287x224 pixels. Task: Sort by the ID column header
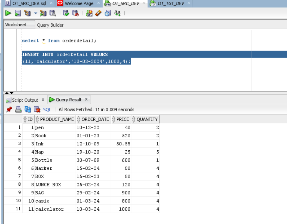point(29,119)
